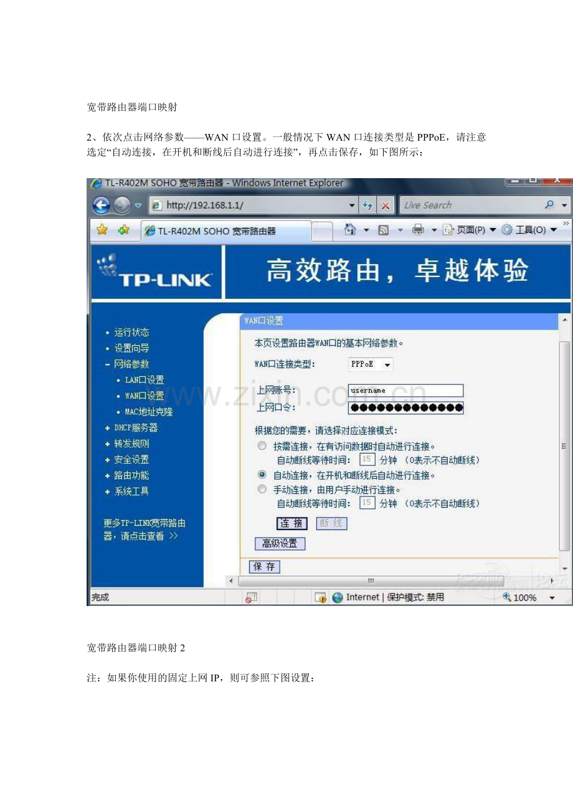Open the search provider dropdown arrow
This screenshot has width=573, height=811.
(x=564, y=206)
